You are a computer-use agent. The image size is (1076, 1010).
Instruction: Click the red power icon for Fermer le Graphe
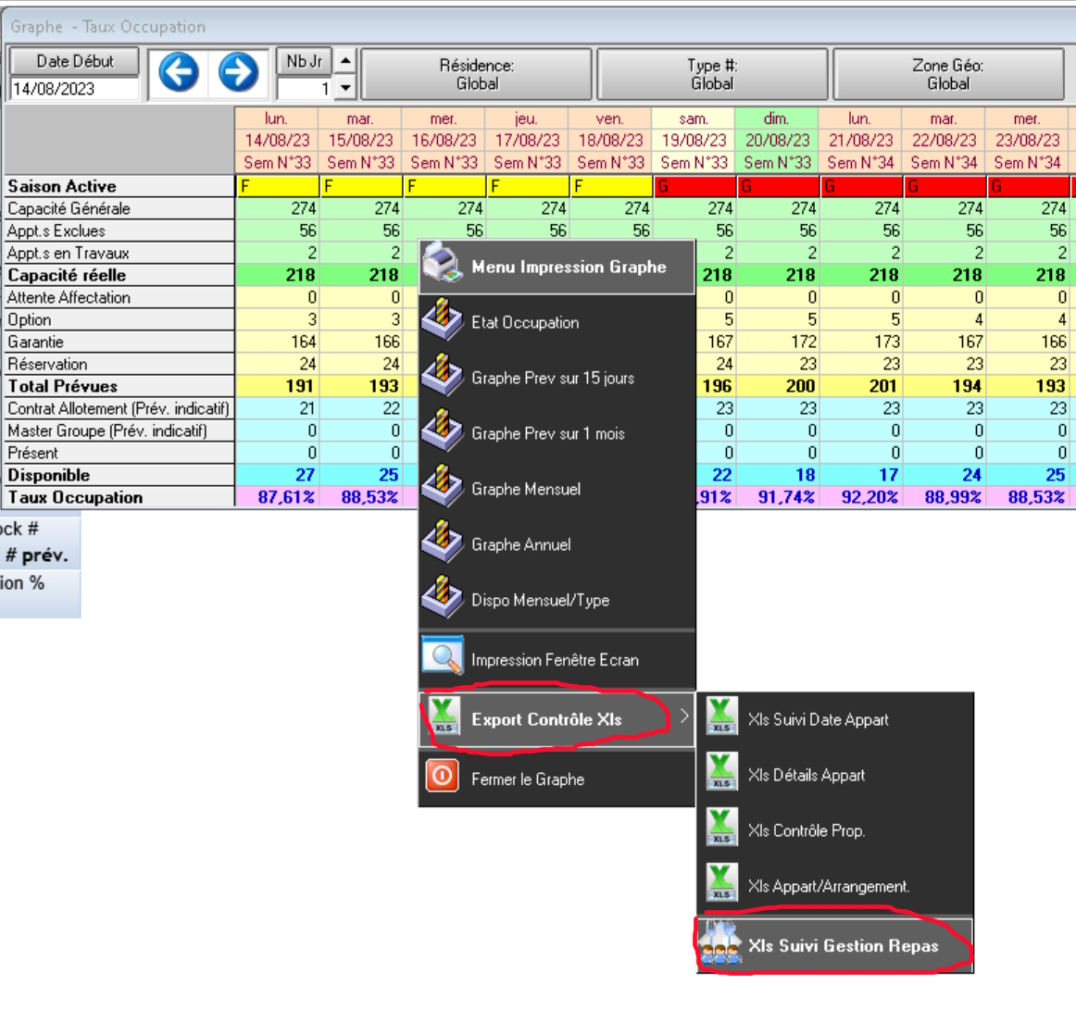[443, 776]
